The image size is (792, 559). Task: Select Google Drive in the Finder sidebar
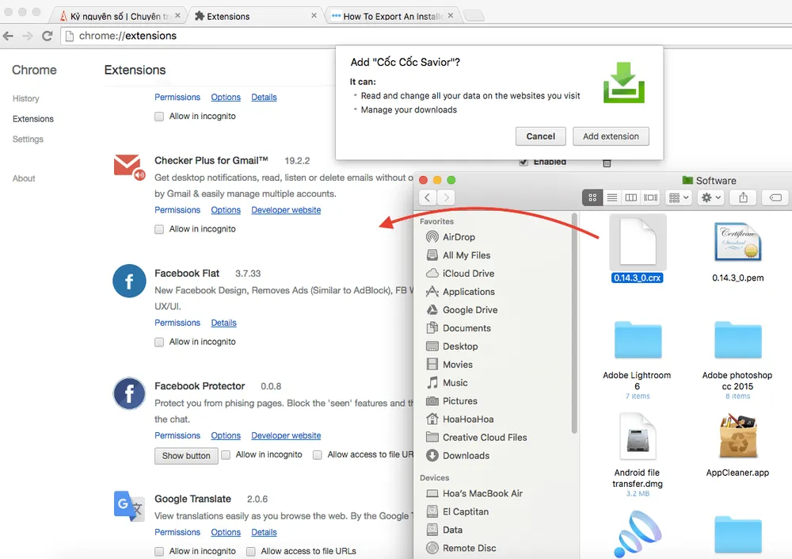[470, 310]
